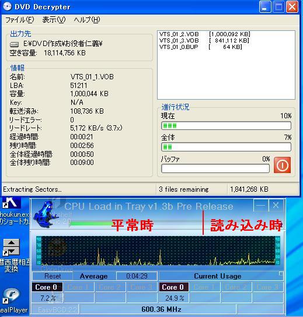This screenshot has height=317, width=303.
Task: Click the 0:04:29 timer in CPU Load
Action: (x=137, y=276)
